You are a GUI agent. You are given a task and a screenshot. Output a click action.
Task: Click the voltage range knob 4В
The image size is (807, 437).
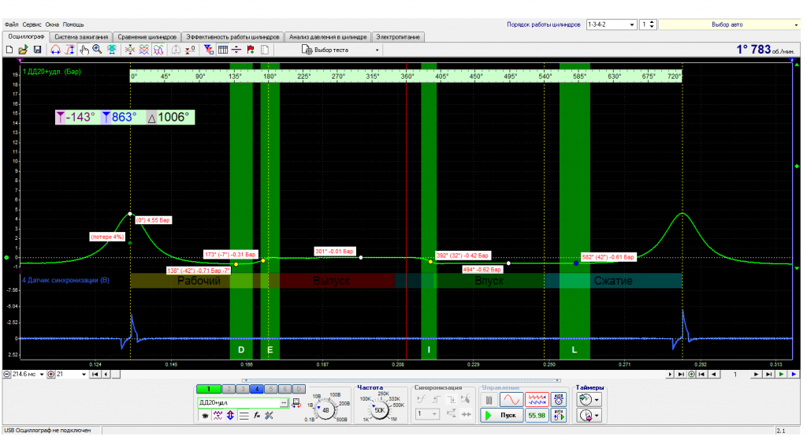click(325, 410)
